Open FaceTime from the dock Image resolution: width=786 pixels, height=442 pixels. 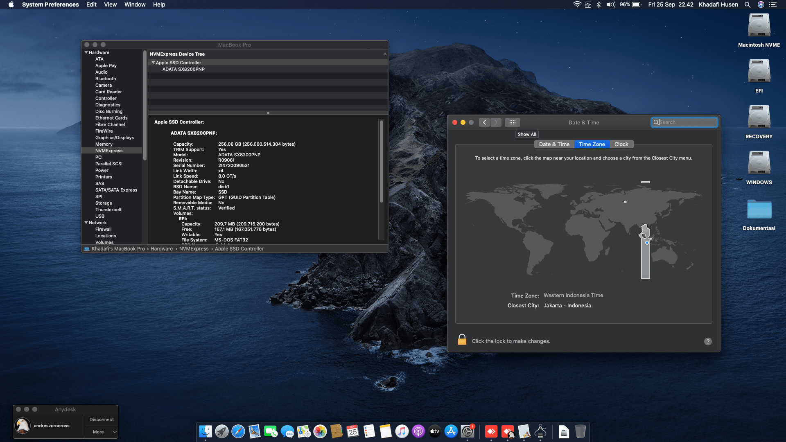(x=271, y=431)
